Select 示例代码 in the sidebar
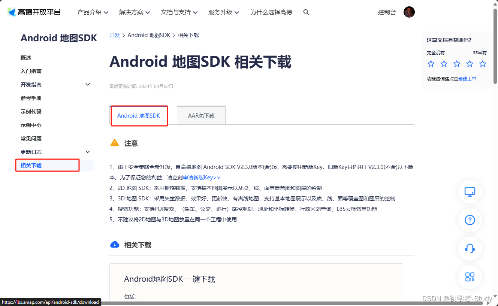 coord(31,112)
